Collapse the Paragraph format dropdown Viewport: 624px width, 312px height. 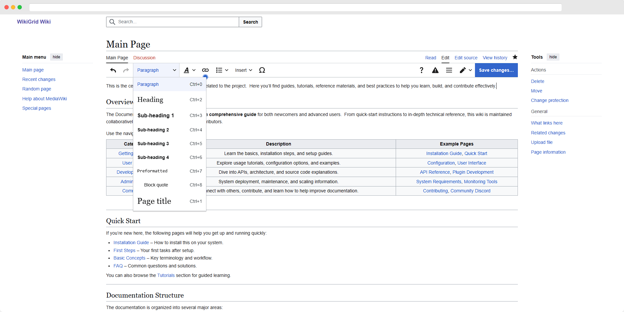(156, 70)
